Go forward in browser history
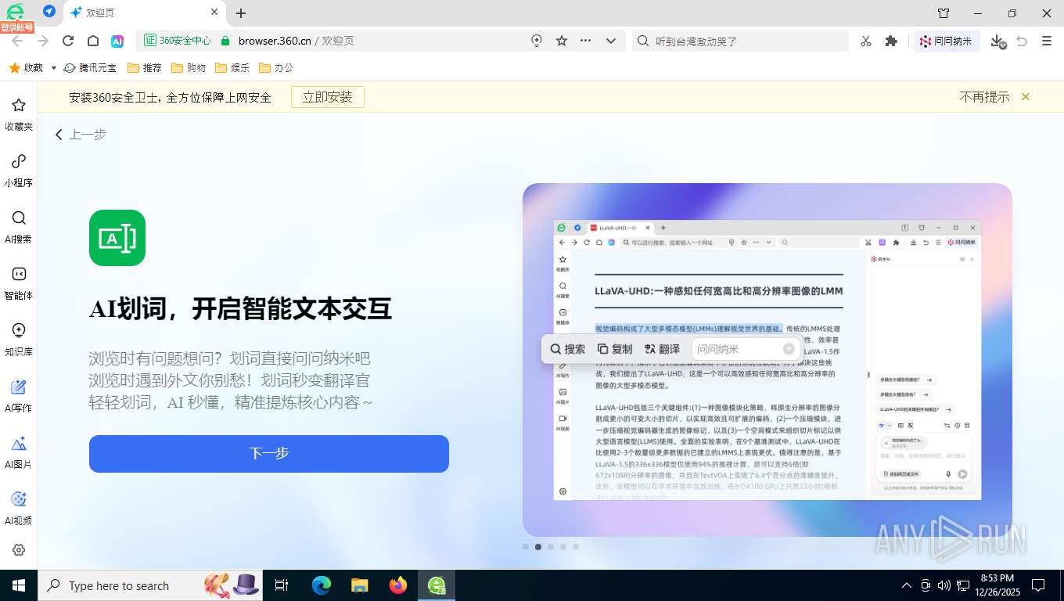 coord(42,41)
